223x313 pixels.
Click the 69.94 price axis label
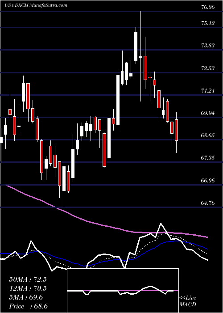point(208,113)
